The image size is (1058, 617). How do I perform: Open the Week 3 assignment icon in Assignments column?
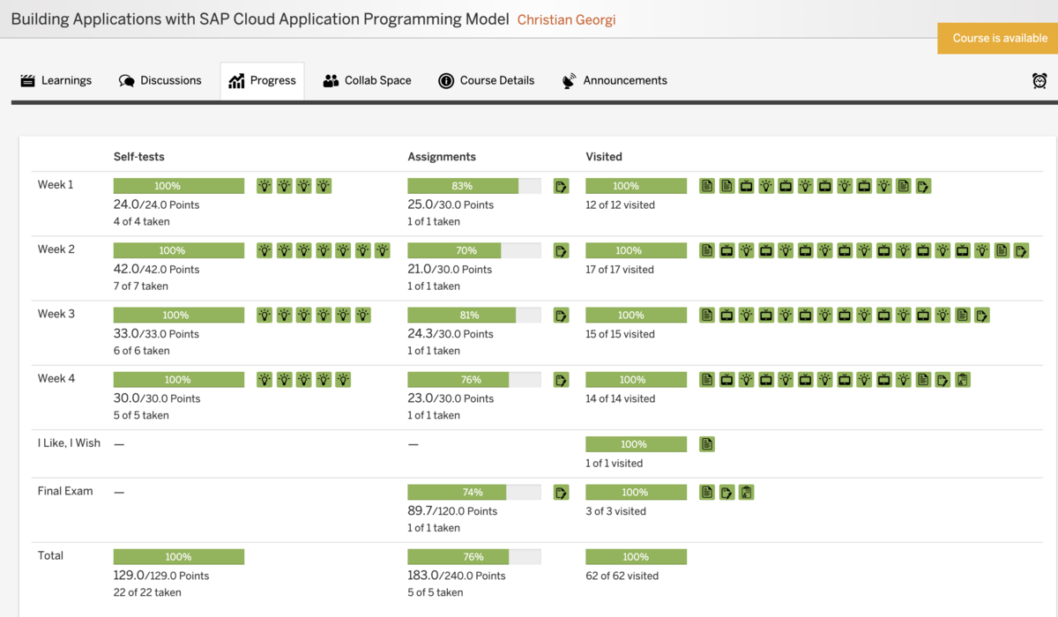click(561, 316)
